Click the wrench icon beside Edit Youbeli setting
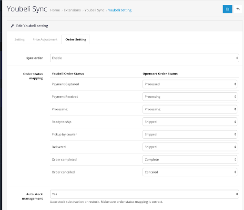Viewport: 244px width, 210px height. point(12,26)
